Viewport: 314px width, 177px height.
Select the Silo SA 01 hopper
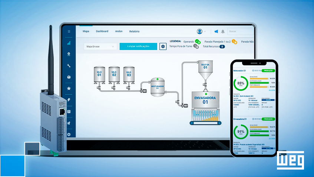pyautogui.click(x=205, y=70)
